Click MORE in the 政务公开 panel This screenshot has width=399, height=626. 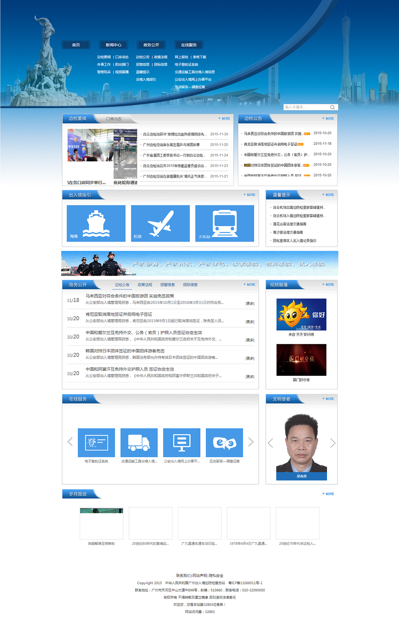pyautogui.click(x=249, y=285)
